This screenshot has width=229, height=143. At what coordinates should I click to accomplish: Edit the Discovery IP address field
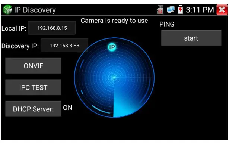click(x=64, y=46)
